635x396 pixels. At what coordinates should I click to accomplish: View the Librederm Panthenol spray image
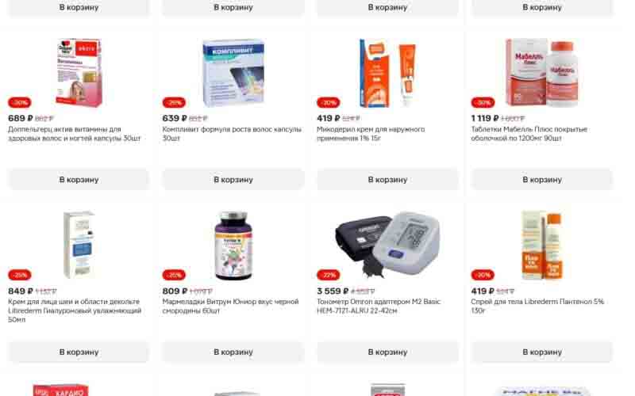coord(542,246)
